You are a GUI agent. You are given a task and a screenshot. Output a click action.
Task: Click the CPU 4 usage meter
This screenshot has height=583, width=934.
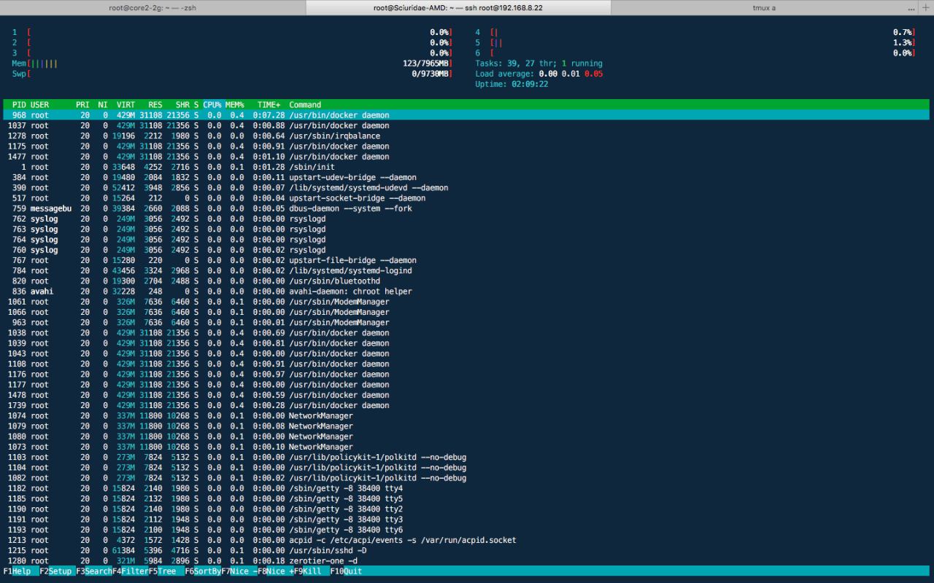tap(695, 33)
